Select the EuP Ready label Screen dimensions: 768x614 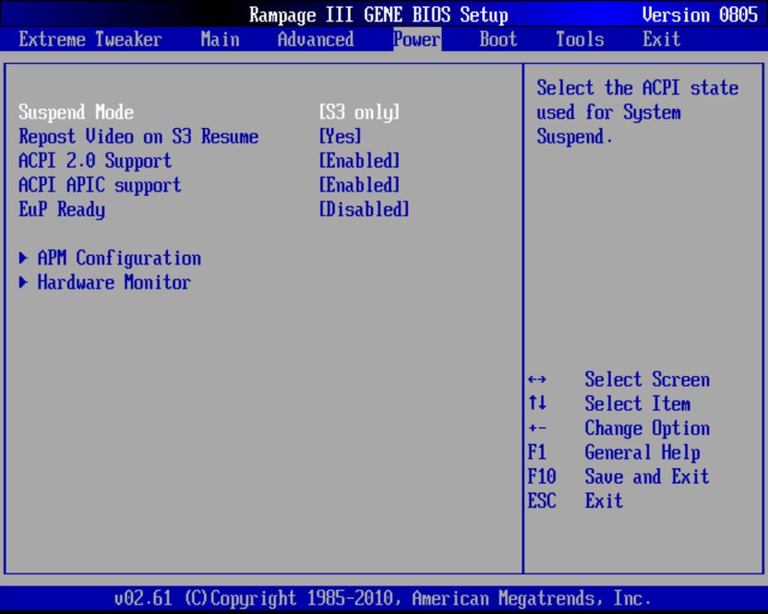pos(61,210)
